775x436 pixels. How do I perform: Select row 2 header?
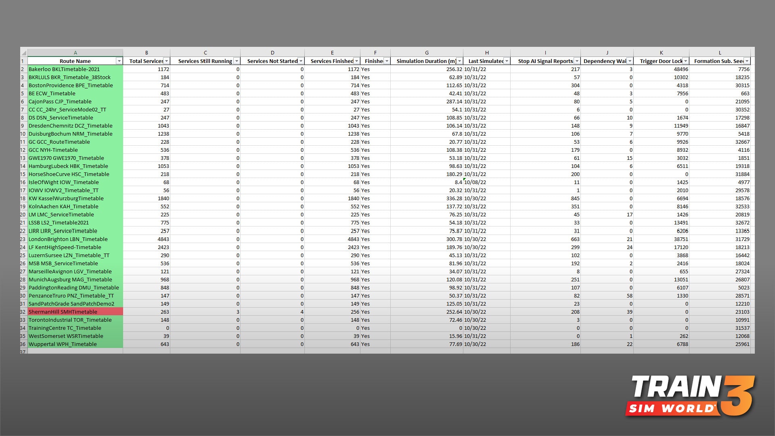[23, 69]
